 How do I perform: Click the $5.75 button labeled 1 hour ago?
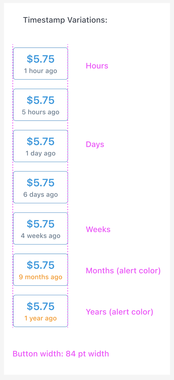(x=40, y=64)
